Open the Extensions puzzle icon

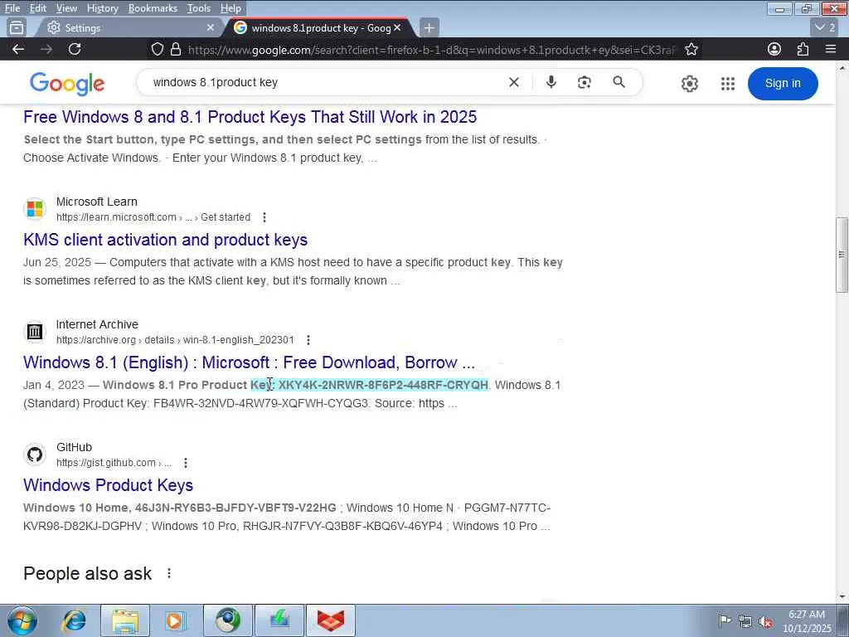(x=803, y=49)
